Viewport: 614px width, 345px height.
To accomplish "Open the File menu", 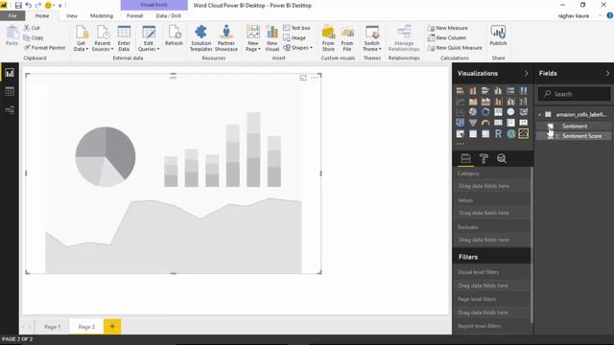I will (x=12, y=15).
